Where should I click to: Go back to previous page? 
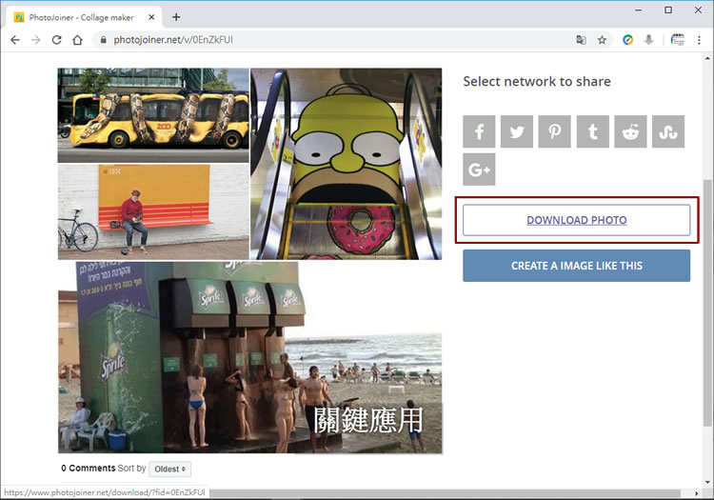[15, 40]
